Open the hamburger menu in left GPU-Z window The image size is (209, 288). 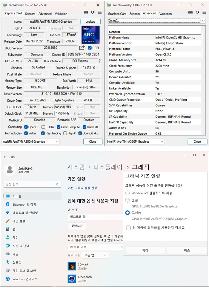[99, 12]
